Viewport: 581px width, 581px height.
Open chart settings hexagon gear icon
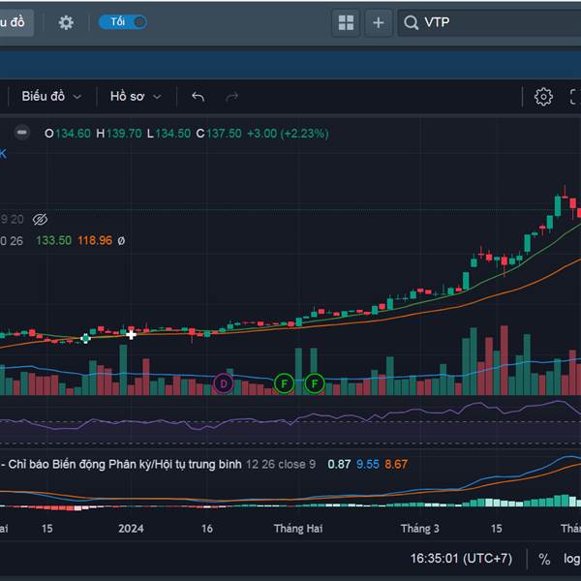point(543,97)
